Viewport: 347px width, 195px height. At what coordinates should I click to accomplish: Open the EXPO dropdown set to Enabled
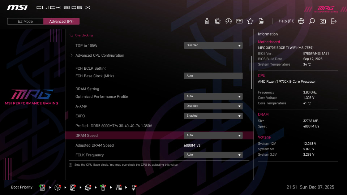pyautogui.click(x=213, y=116)
